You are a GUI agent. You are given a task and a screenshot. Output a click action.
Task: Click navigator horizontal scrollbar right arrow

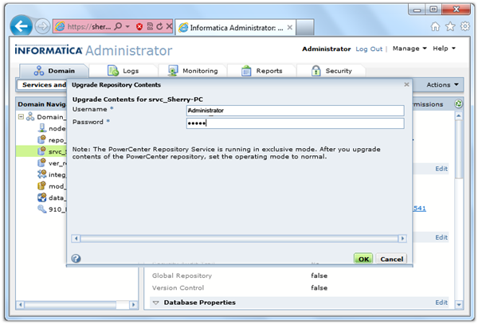point(133,305)
